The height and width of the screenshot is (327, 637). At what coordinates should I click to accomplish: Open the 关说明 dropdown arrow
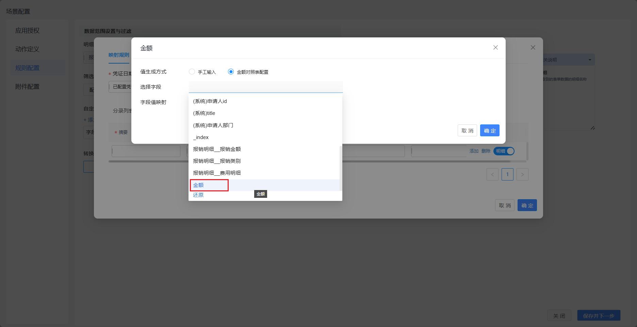pos(590,60)
